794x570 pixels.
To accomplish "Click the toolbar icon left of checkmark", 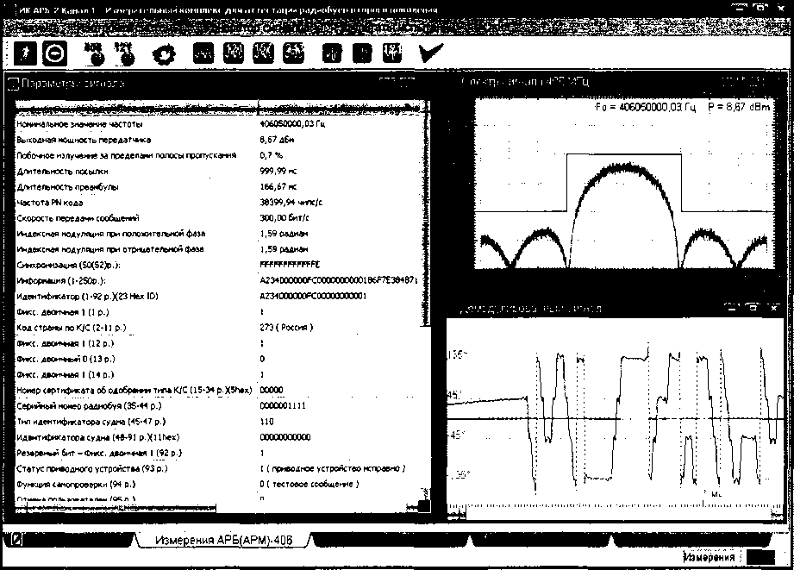I will click(391, 53).
